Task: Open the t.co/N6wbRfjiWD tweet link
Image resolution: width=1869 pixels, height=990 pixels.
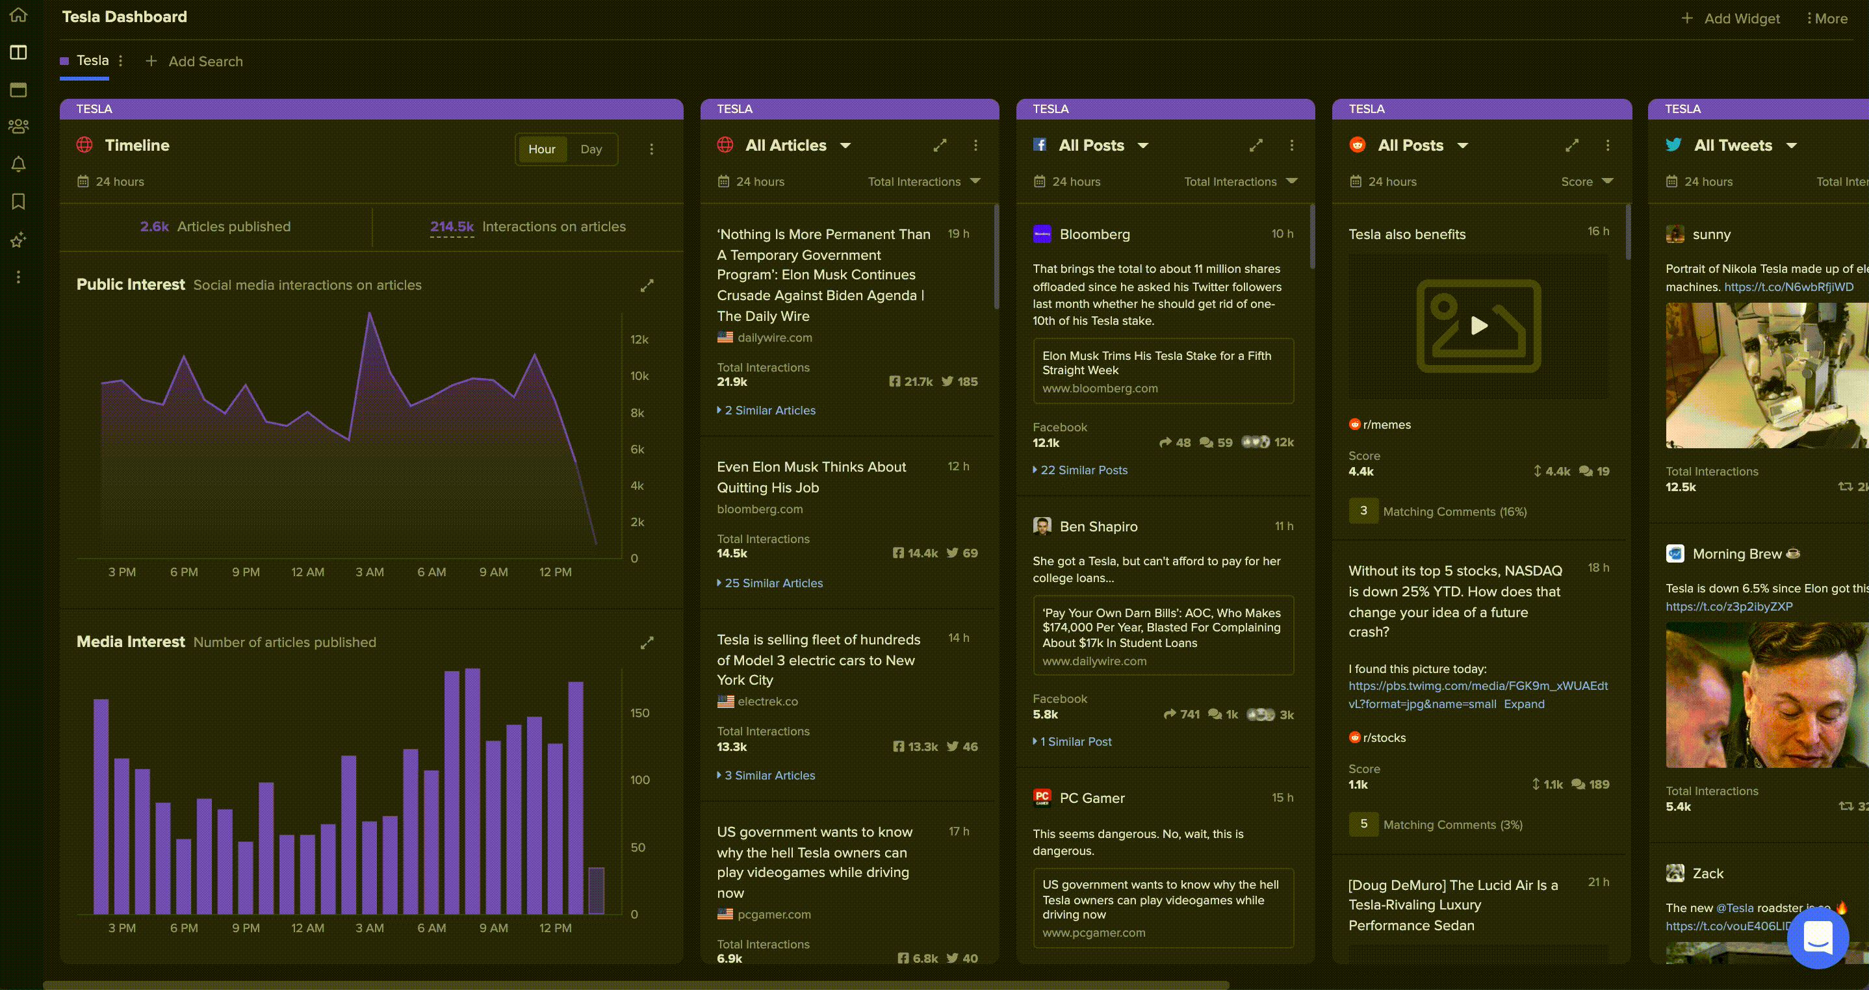Action: [x=1788, y=287]
